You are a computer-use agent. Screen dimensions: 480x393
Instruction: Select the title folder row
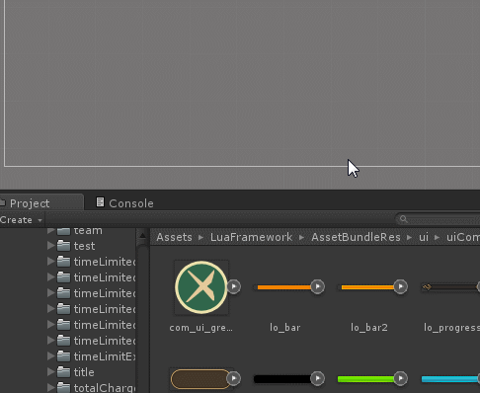pyautogui.click(x=68, y=372)
